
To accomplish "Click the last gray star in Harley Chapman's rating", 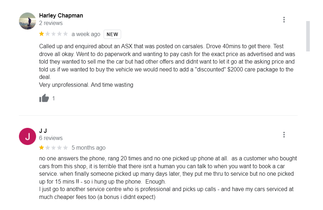I will [x=65, y=34].
